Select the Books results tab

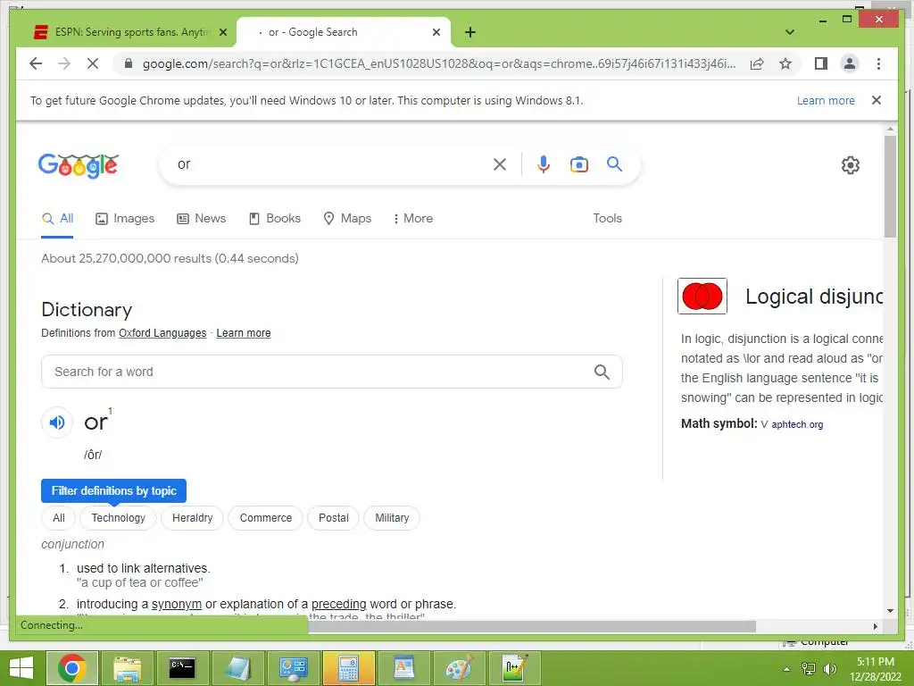tap(275, 218)
